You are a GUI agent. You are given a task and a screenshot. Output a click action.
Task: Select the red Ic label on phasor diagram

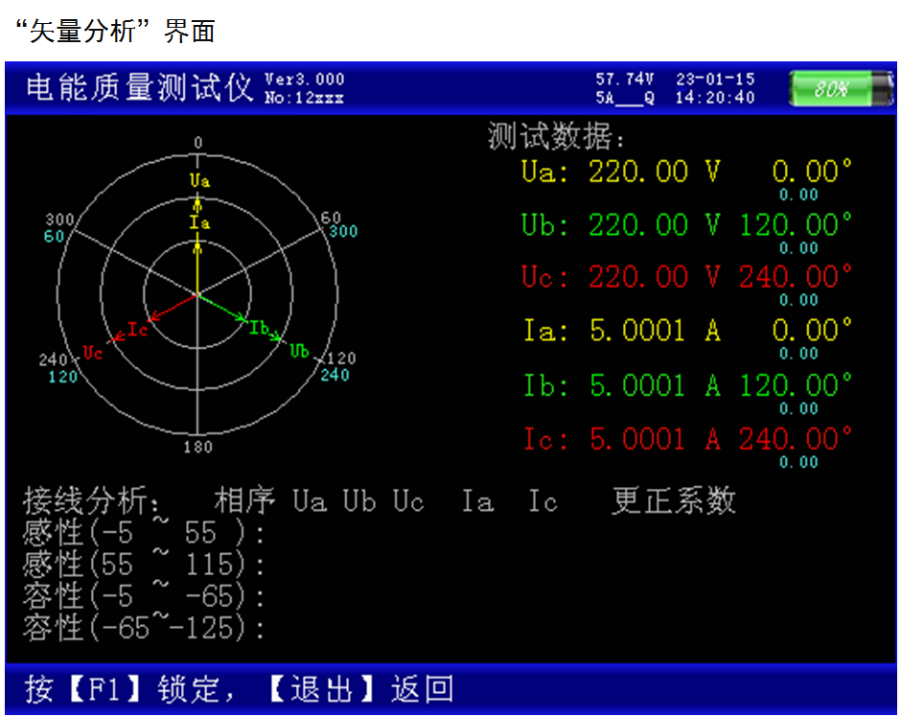tap(137, 330)
